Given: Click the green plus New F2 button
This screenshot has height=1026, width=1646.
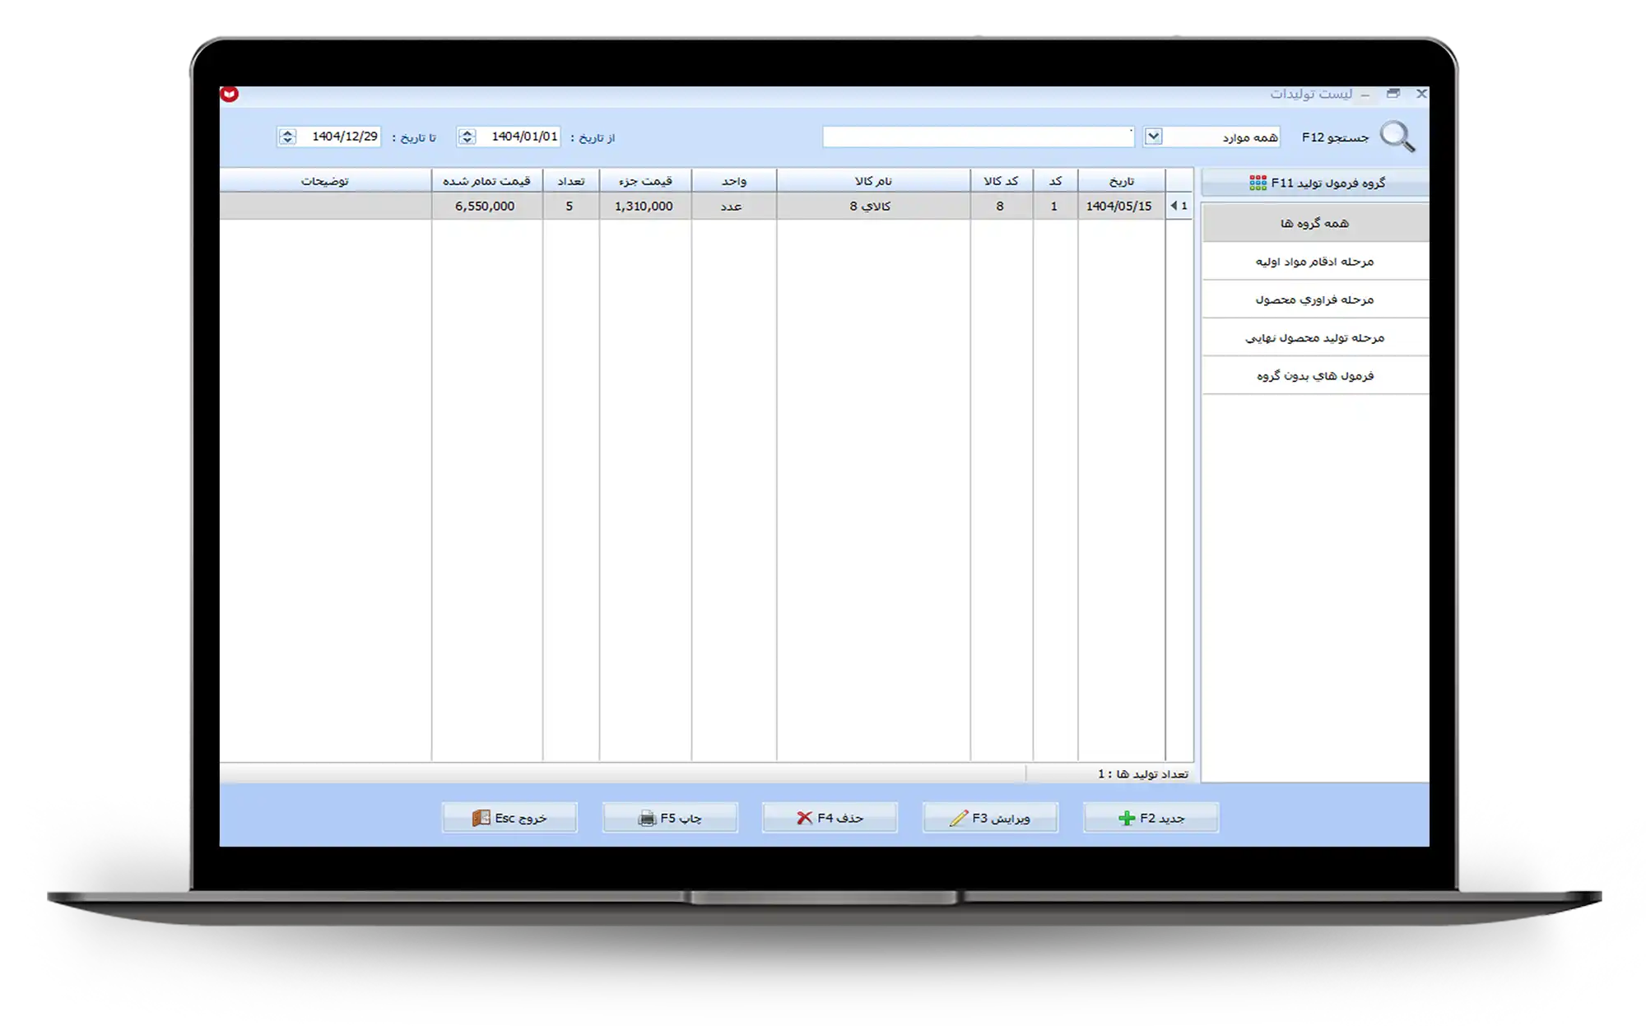Looking at the screenshot, I should click(1151, 818).
